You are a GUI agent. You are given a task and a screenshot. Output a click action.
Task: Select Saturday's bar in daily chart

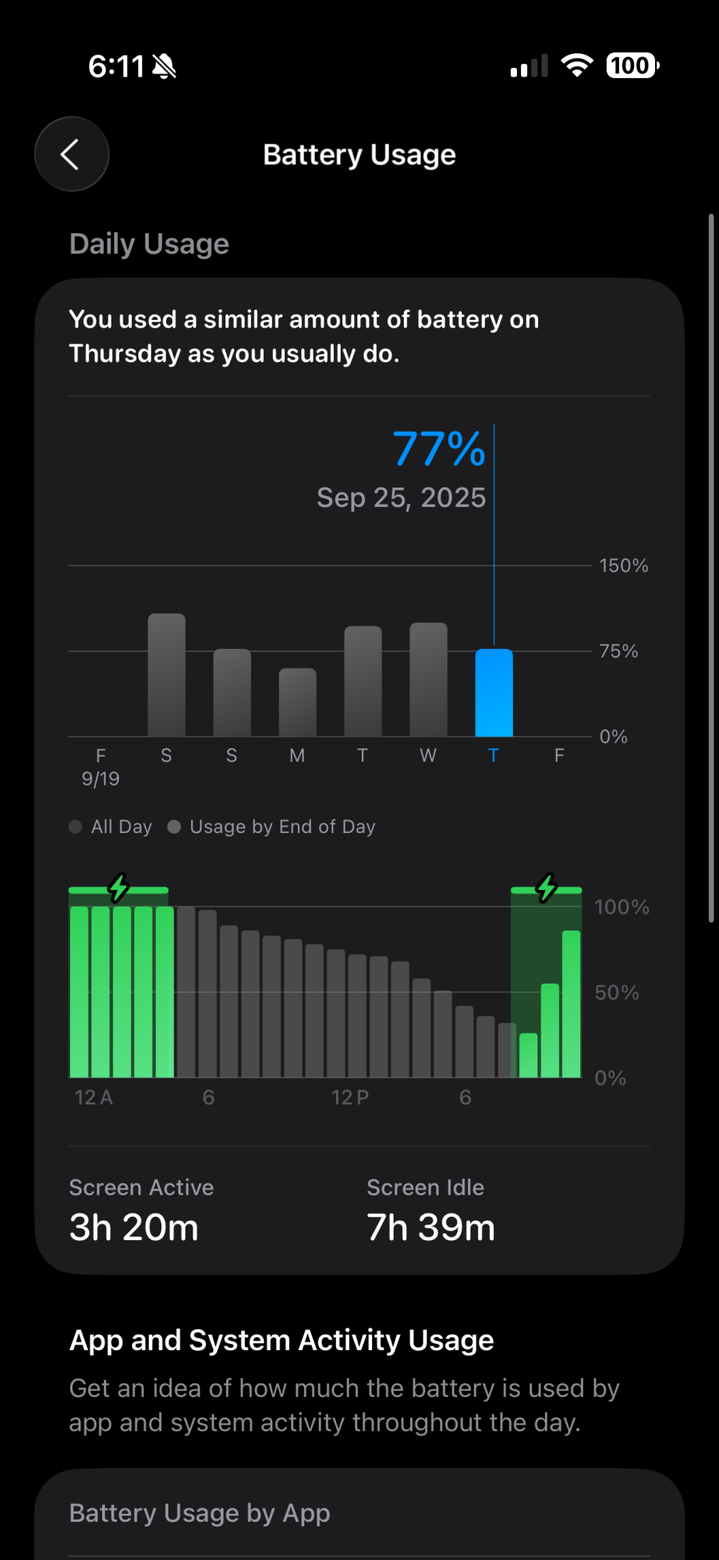[166, 675]
